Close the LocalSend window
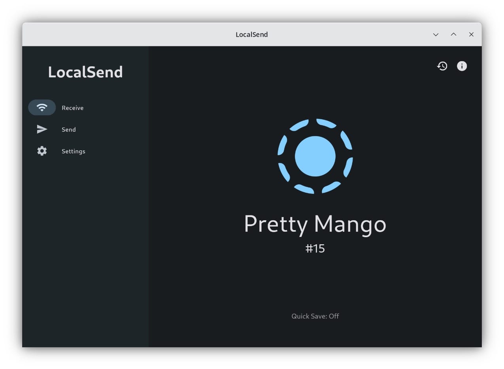Viewport: 504px width, 369px height. [x=471, y=34]
